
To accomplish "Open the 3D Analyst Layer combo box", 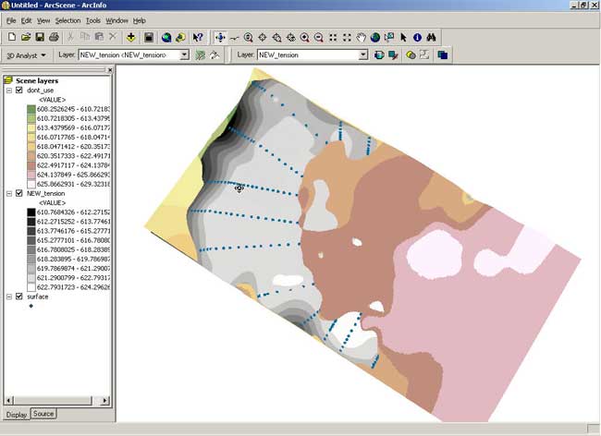I will click(134, 55).
